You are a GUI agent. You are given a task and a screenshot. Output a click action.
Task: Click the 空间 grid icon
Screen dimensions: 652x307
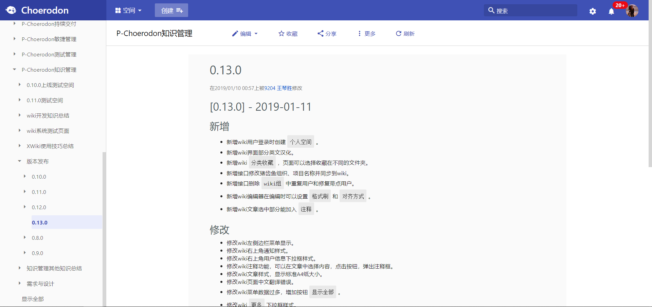pyautogui.click(x=118, y=10)
